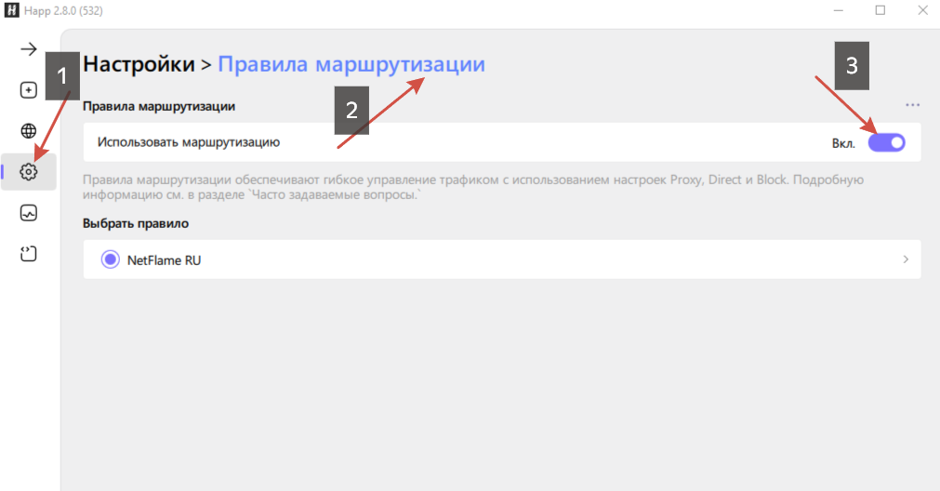The image size is (940, 491).
Task: Expand sidebar with the arrow icon
Action: click(x=28, y=49)
